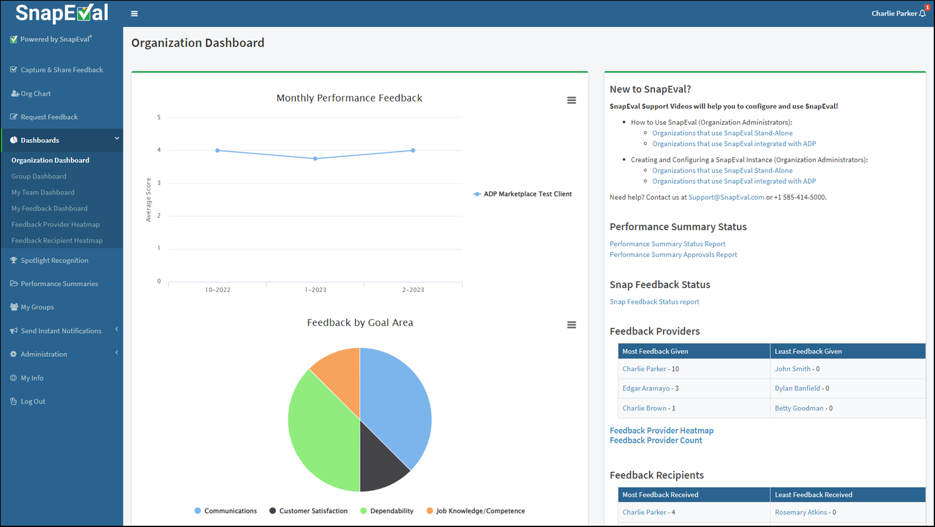Open the Feedback by Goal Area chart menu icon
Image resolution: width=935 pixels, height=527 pixels.
tap(572, 325)
